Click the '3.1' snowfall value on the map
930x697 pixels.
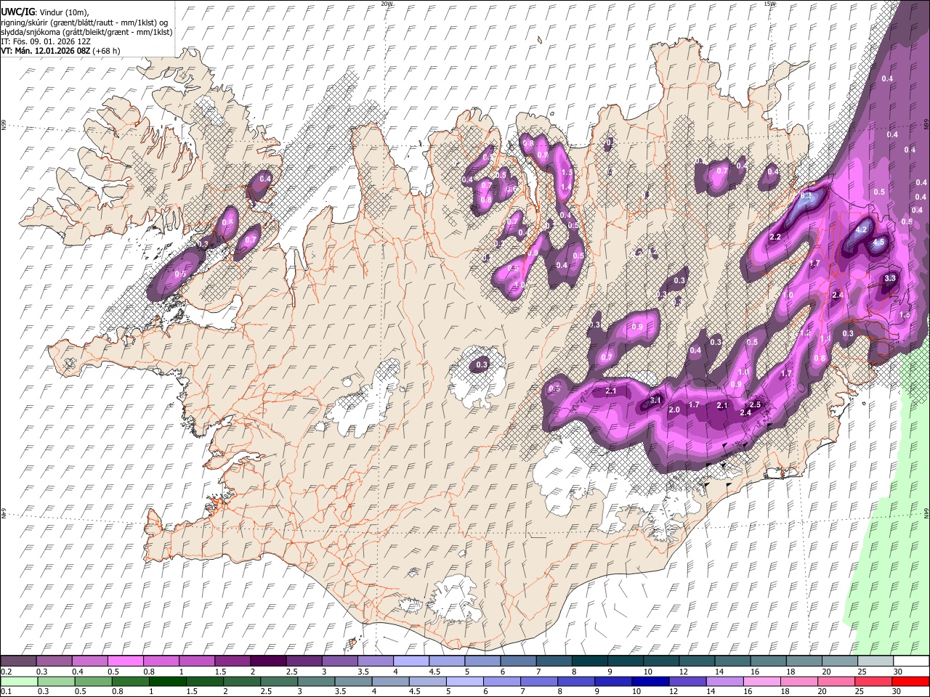[655, 400]
